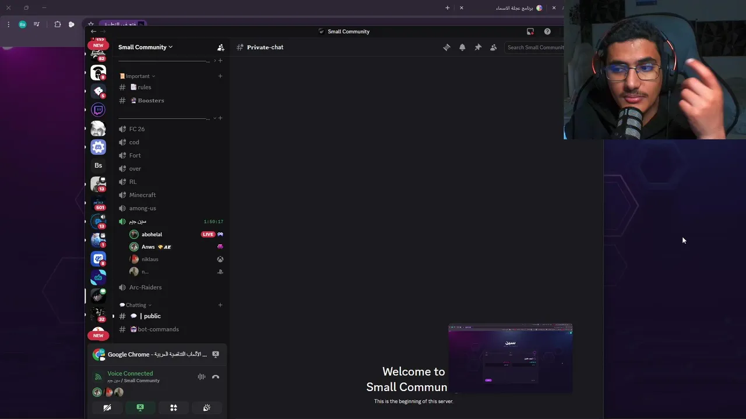Open the Twitch server icon
Image resolution: width=746 pixels, height=419 pixels.
[x=98, y=109]
